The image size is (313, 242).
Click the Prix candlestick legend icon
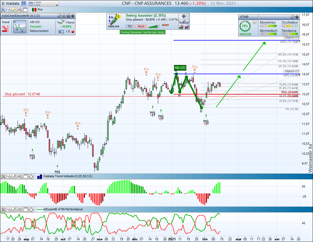click(x=34, y=9)
